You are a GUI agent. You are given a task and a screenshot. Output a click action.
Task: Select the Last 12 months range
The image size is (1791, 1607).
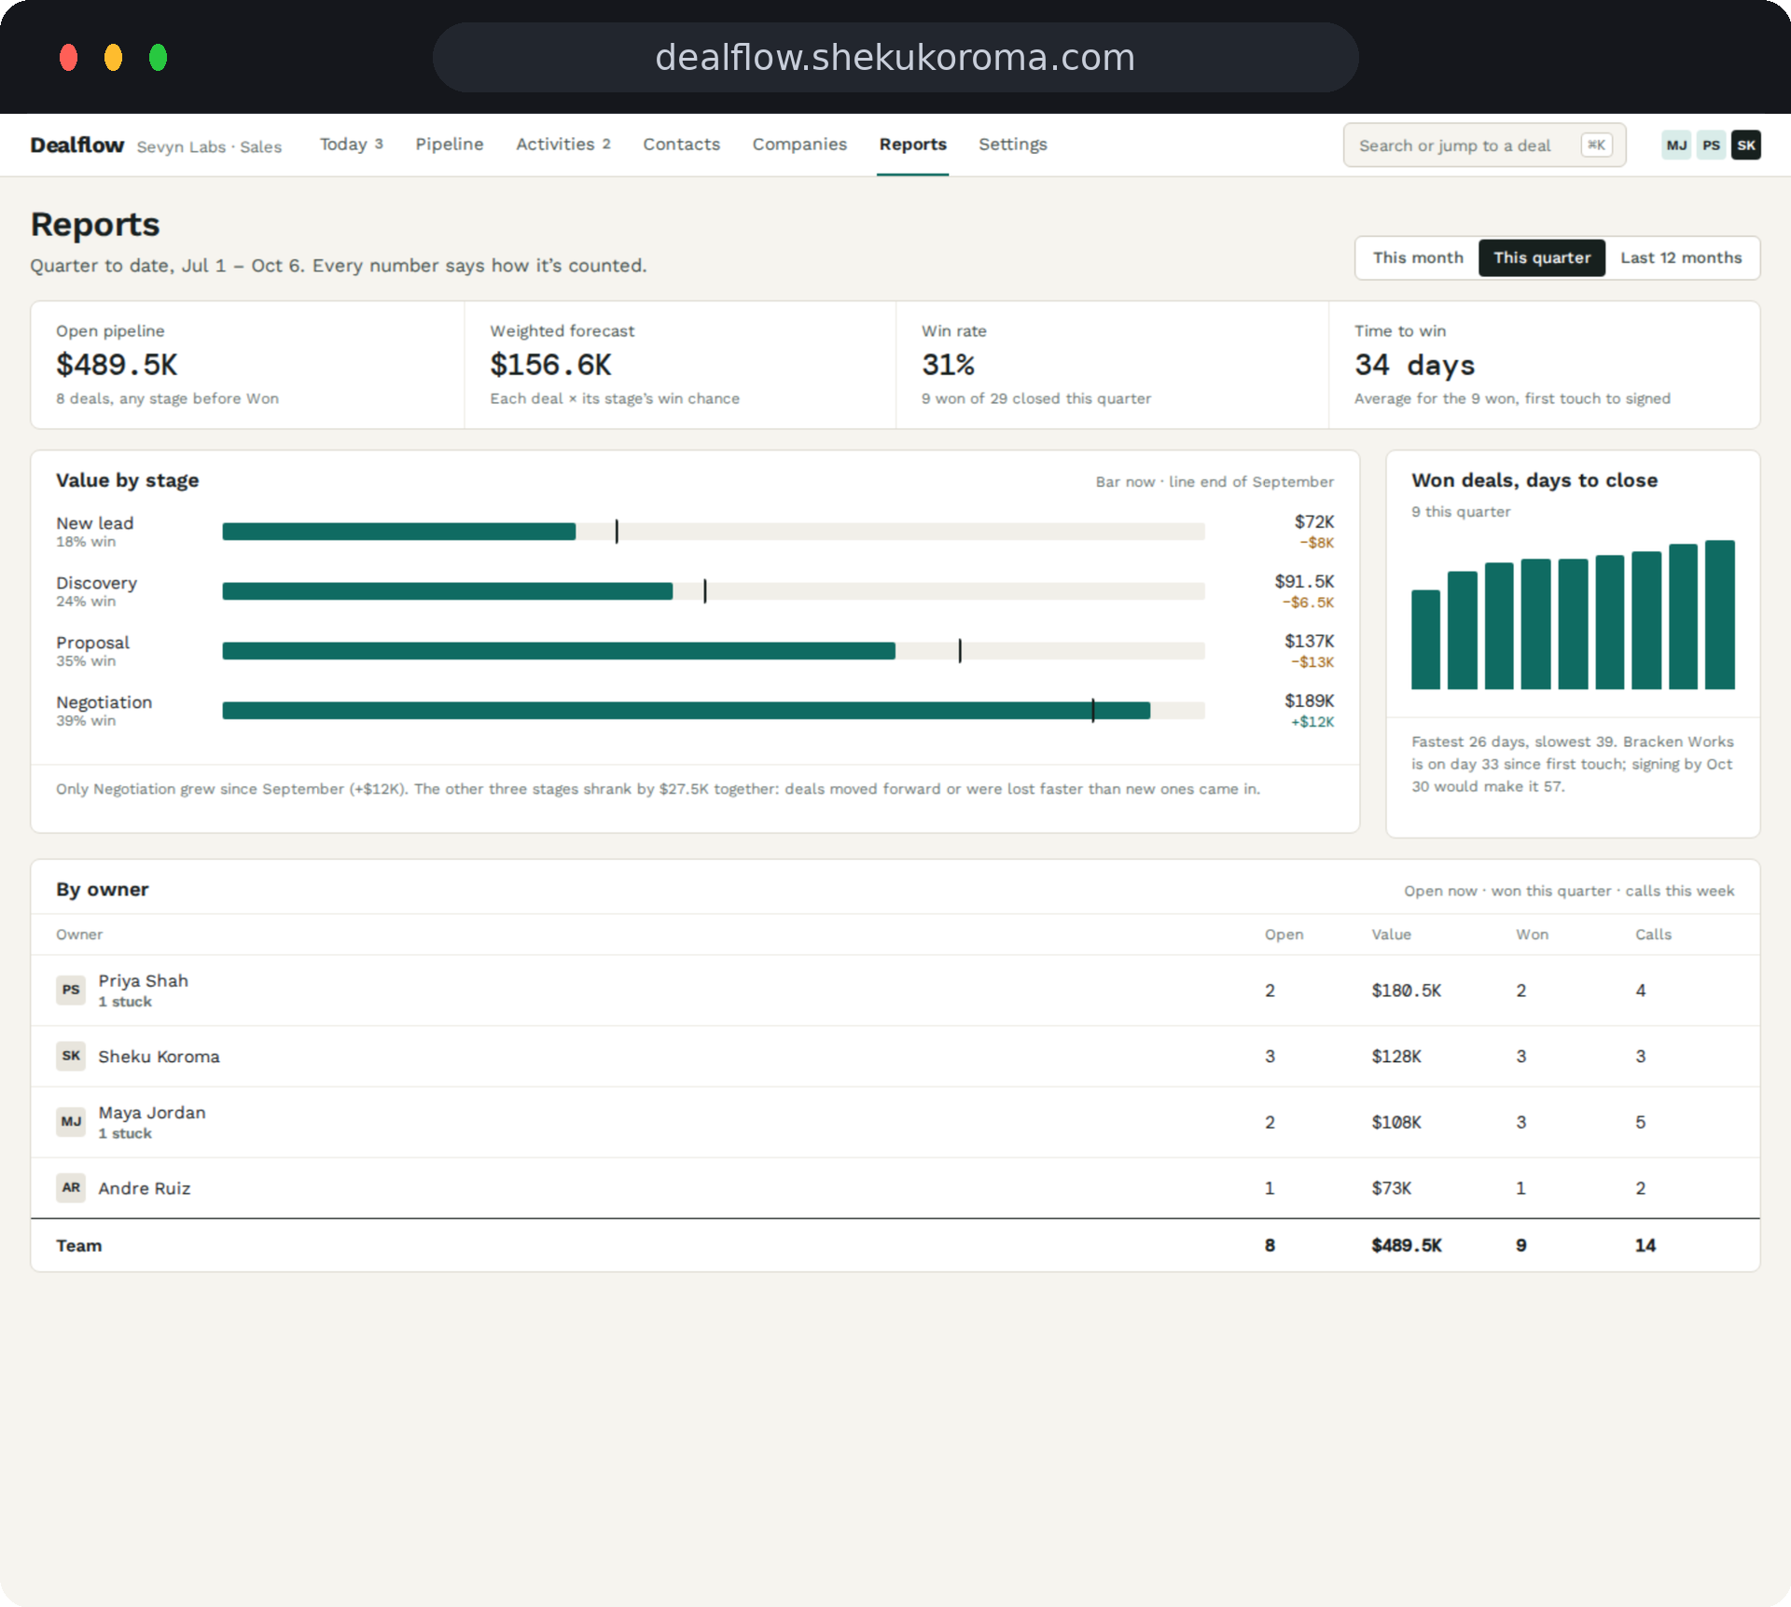click(1681, 257)
